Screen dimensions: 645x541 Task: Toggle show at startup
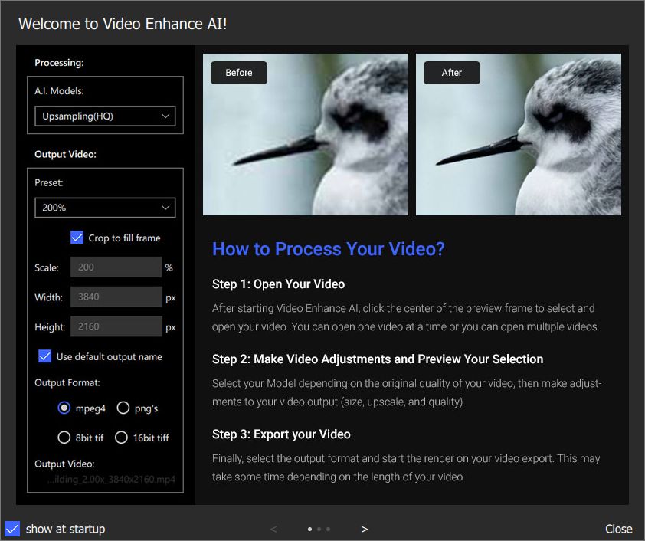[11, 529]
